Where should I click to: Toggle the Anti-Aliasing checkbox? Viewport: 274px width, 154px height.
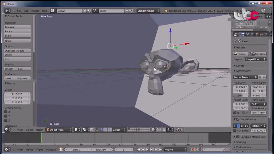[x=238, y=119]
